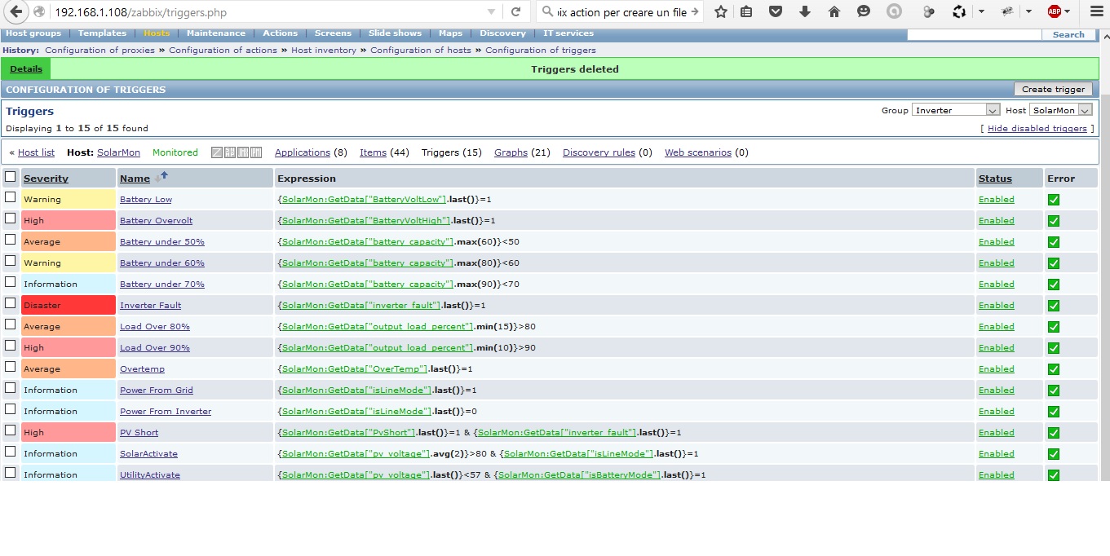Click the SNMP availability icon
This screenshot has width=1110, height=556.
coord(230,152)
